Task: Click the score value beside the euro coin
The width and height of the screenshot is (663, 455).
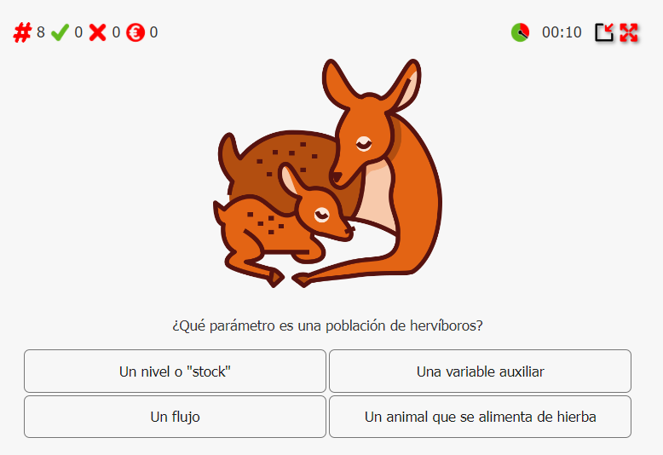Action: point(154,32)
